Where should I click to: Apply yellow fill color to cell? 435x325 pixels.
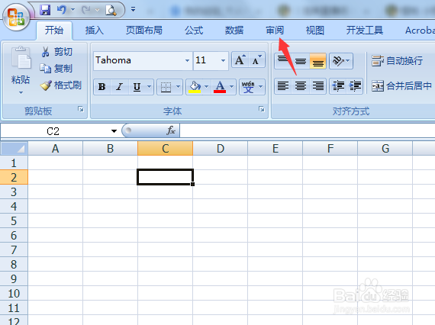[195, 87]
